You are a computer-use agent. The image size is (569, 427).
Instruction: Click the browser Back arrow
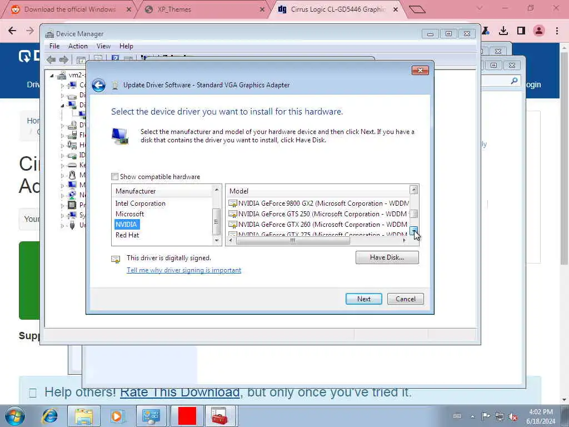pyautogui.click(x=12, y=31)
